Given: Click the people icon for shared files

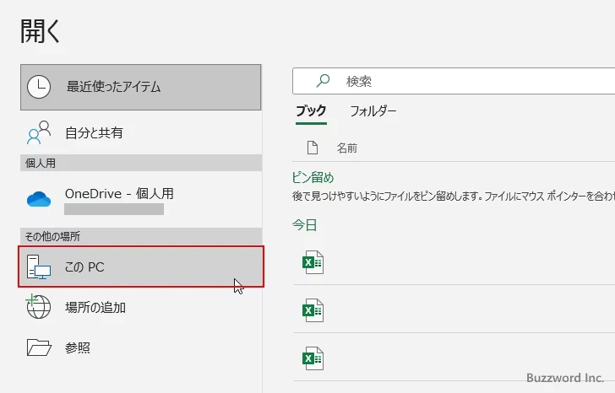Looking at the screenshot, I should (39, 132).
